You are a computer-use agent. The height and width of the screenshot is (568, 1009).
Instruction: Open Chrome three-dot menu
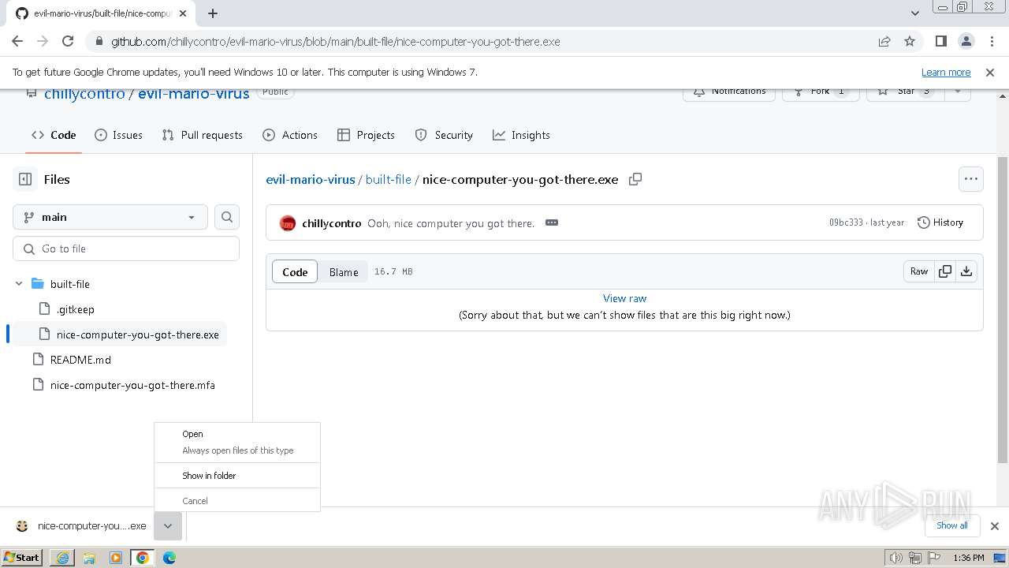[991, 41]
